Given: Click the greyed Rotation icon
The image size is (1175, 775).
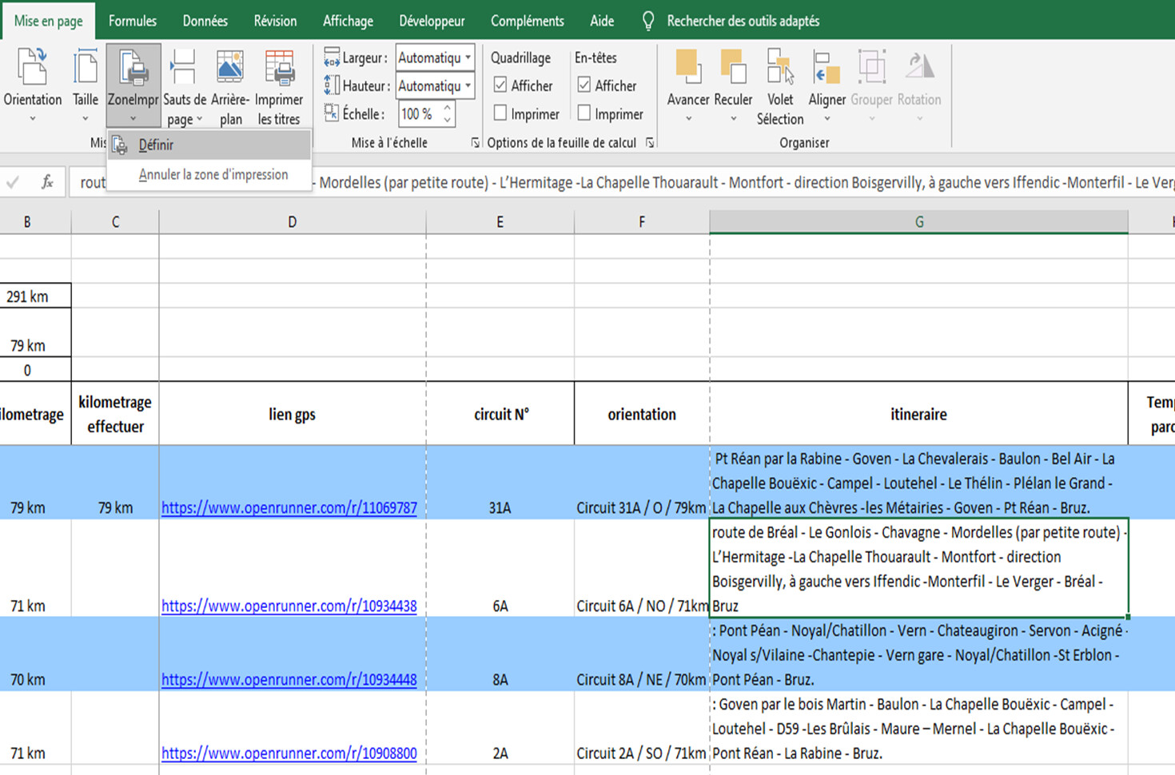Looking at the screenshot, I should [919, 66].
